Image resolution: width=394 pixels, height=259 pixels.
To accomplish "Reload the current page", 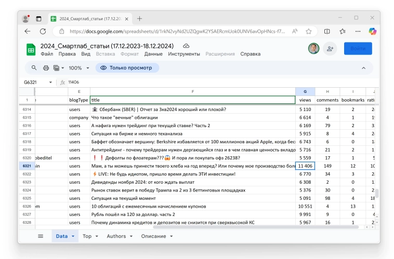I will [x=43, y=31].
